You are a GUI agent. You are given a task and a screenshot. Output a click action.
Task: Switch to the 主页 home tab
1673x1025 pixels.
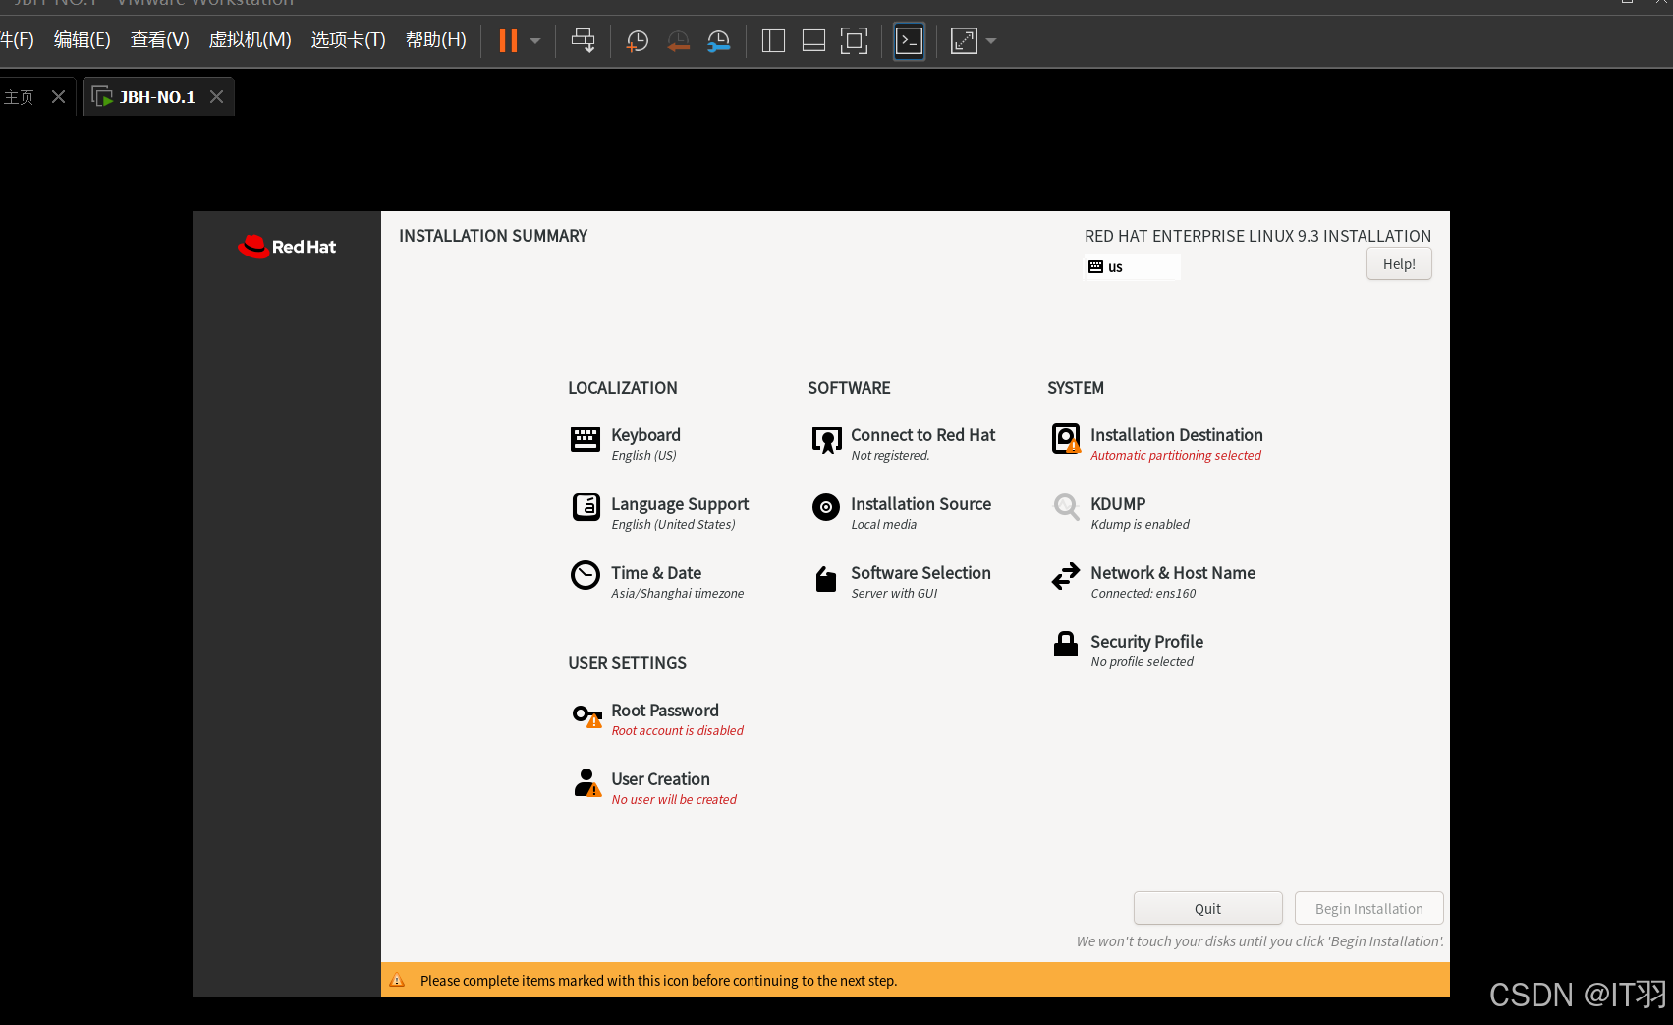pyautogui.click(x=19, y=97)
